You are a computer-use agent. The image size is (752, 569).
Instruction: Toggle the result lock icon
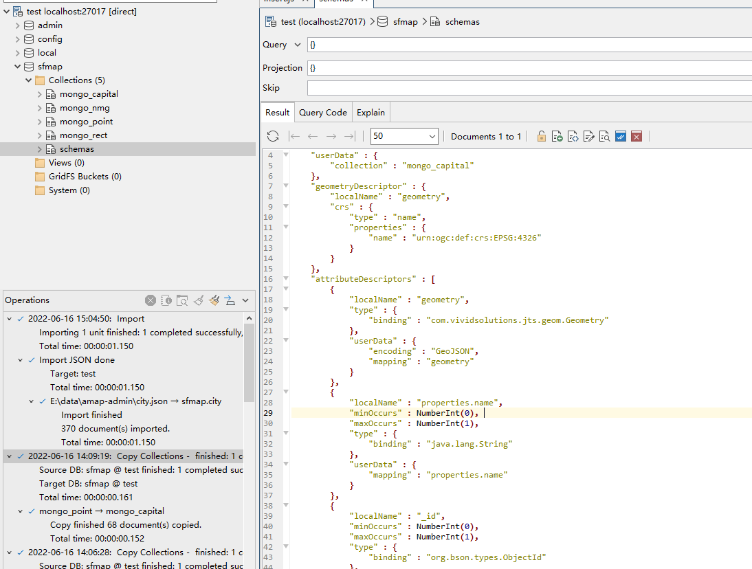[541, 136]
